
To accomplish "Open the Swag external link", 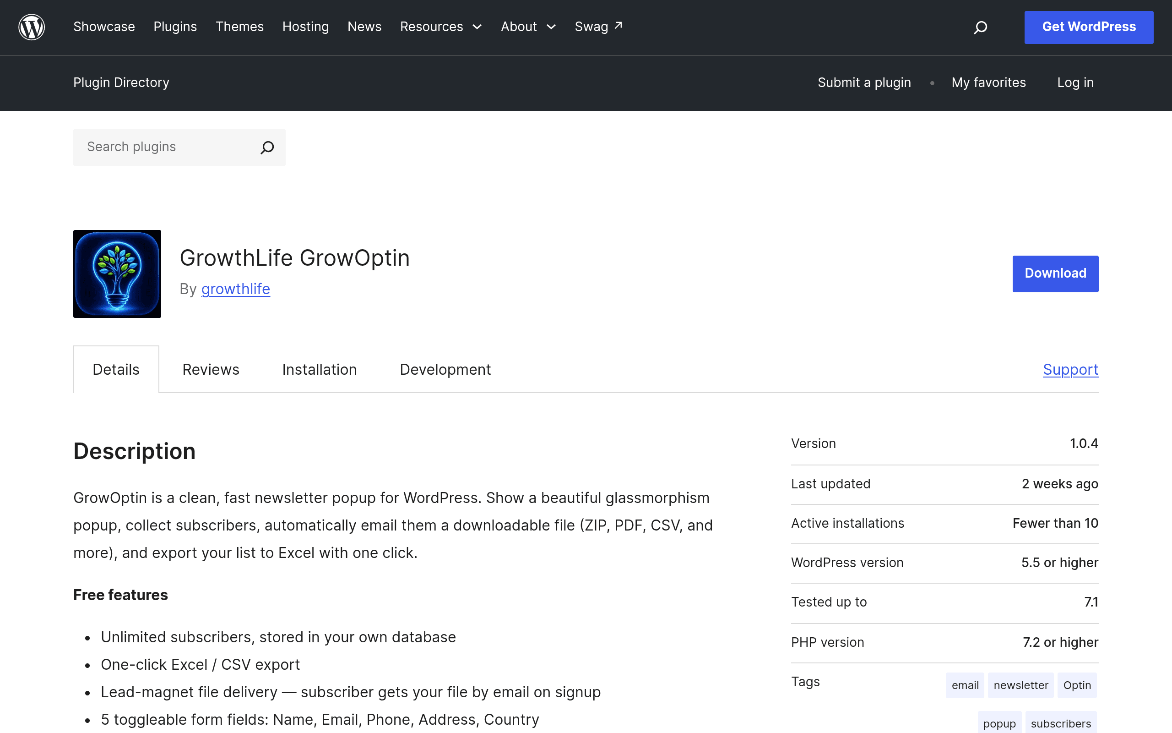I will [x=599, y=27].
